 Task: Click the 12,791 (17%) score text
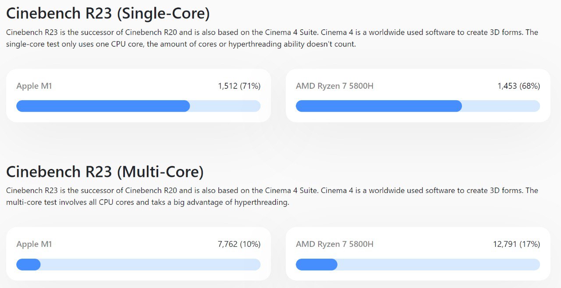click(516, 244)
